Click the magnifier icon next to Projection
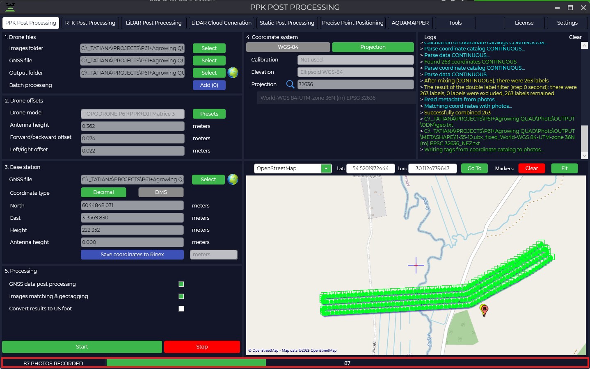590x369 pixels. tap(290, 84)
